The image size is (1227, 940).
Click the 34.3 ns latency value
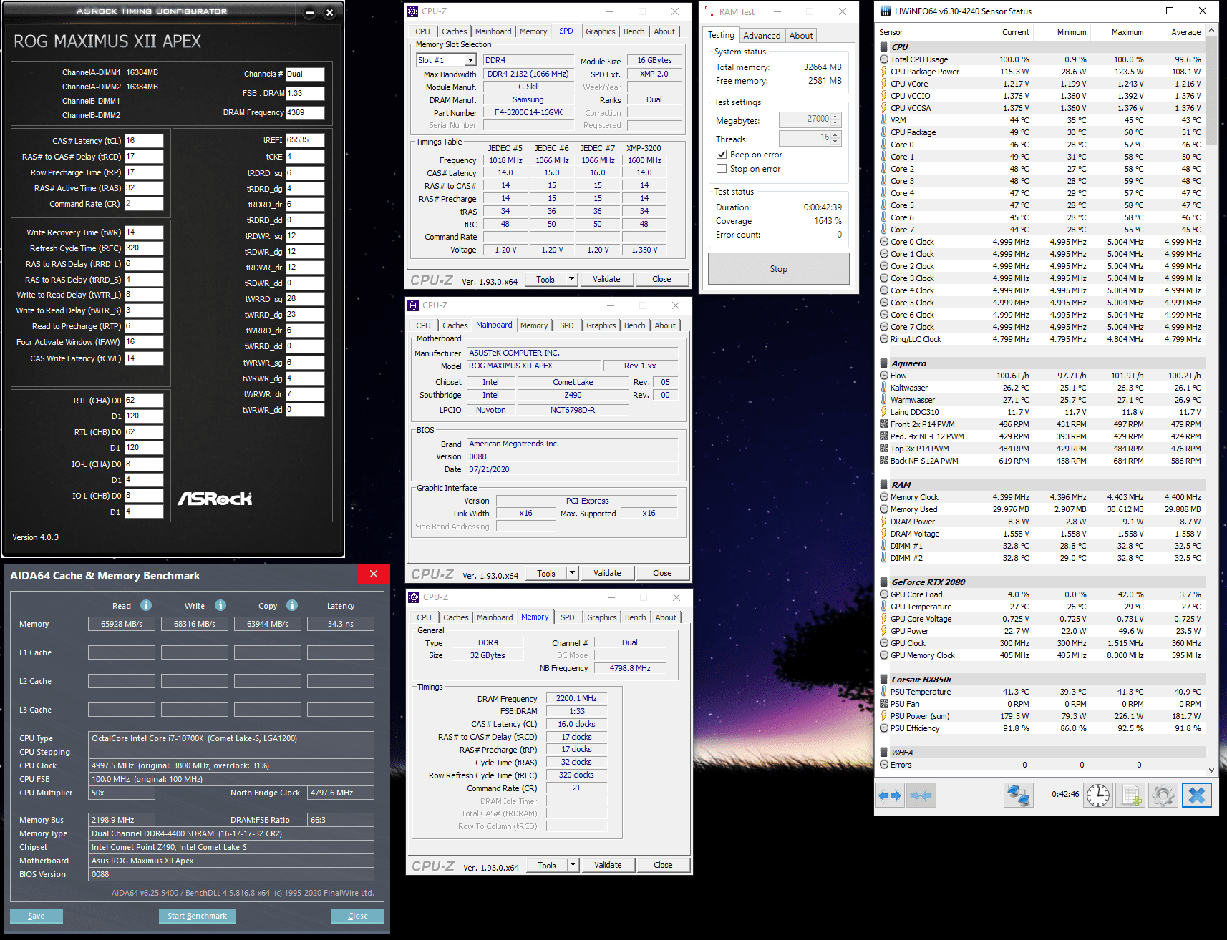[341, 624]
